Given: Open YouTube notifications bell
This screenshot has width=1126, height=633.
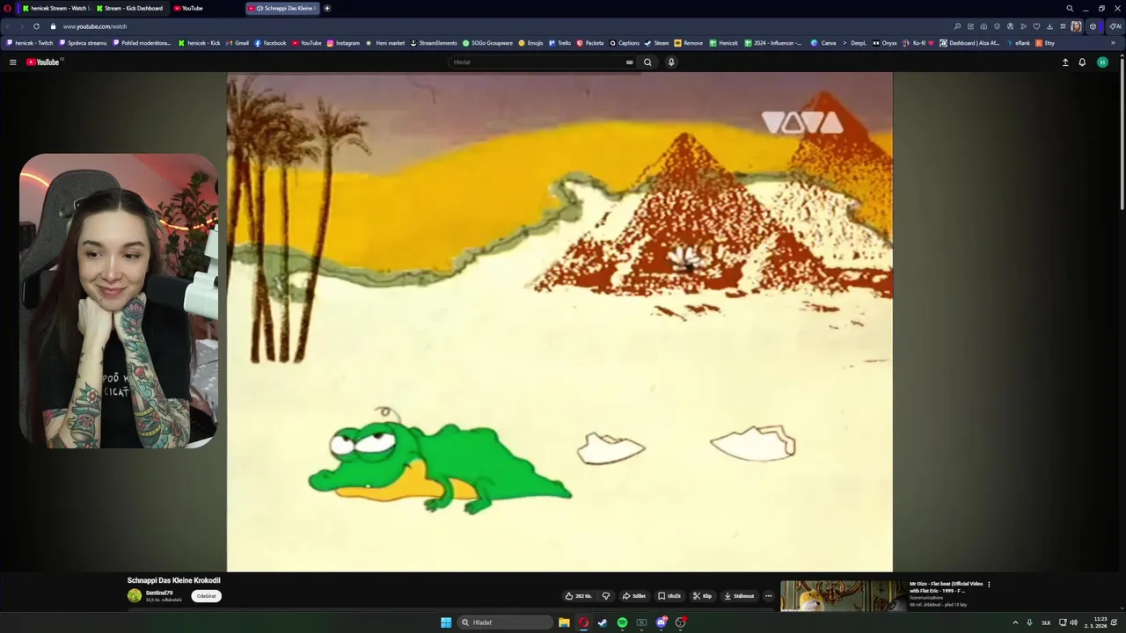Looking at the screenshot, I should pos(1082,62).
